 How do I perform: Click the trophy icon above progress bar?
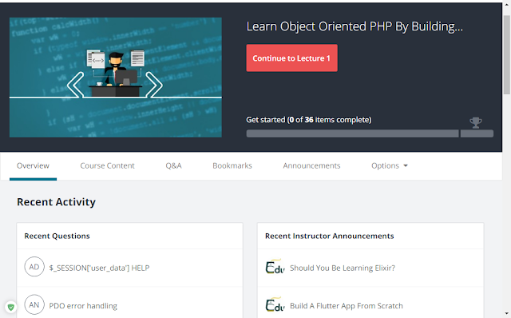coord(476,122)
